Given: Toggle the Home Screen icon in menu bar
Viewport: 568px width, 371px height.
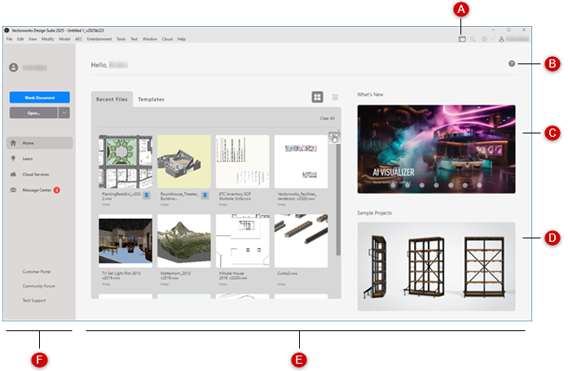Looking at the screenshot, I should (462, 39).
